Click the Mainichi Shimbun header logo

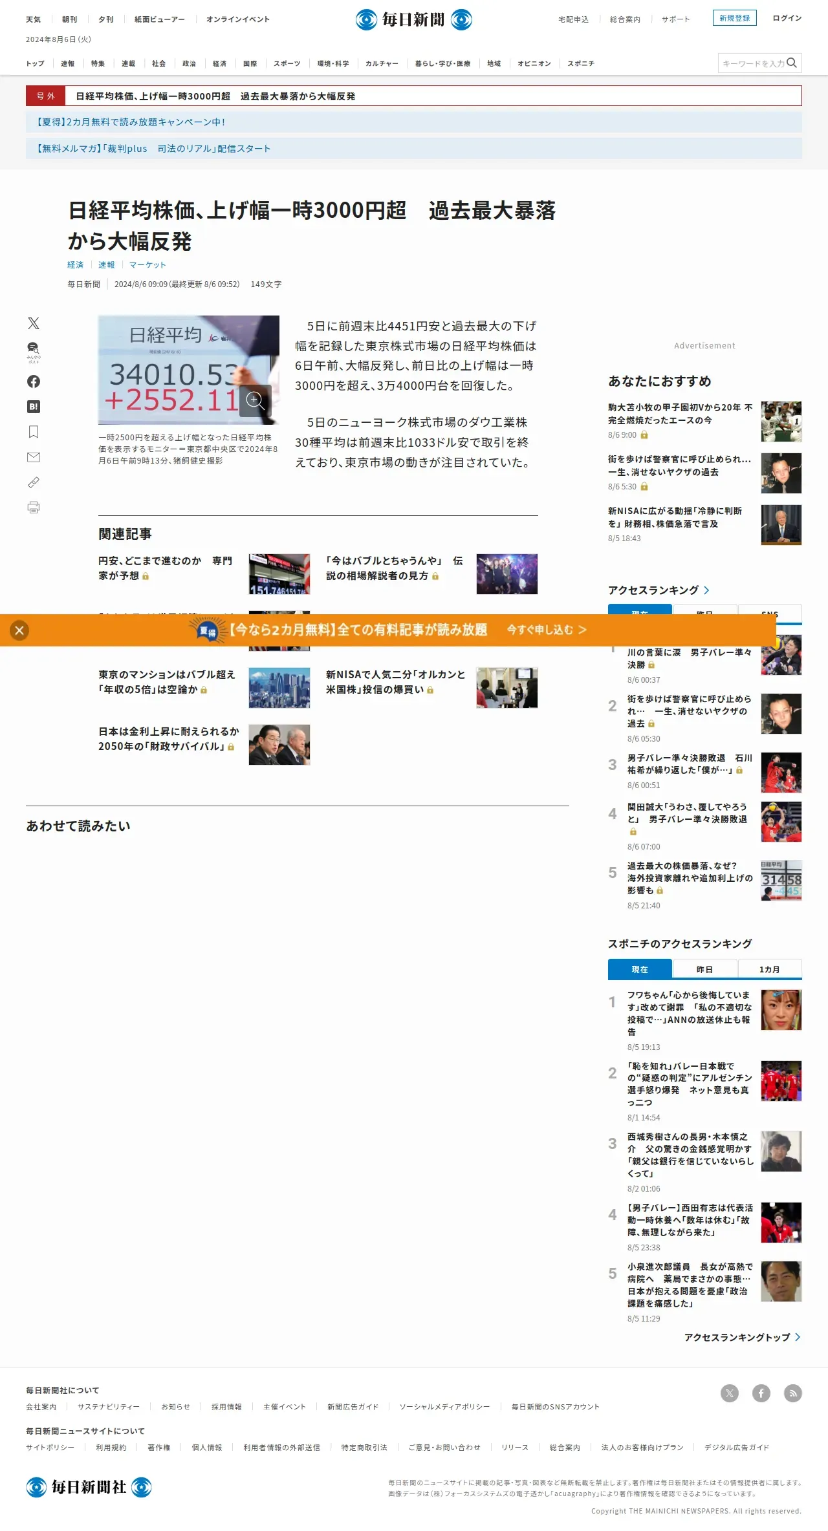click(x=414, y=19)
